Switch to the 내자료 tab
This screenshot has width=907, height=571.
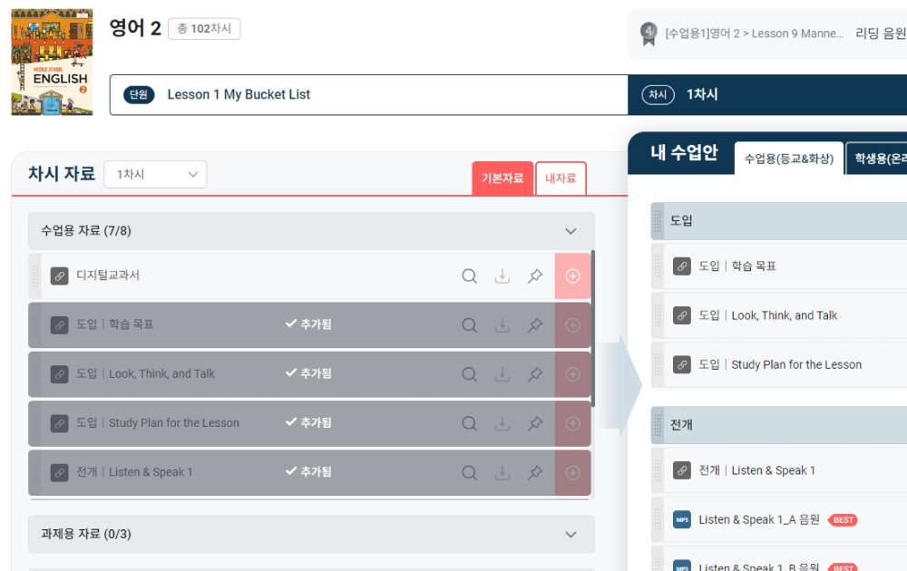click(x=561, y=178)
